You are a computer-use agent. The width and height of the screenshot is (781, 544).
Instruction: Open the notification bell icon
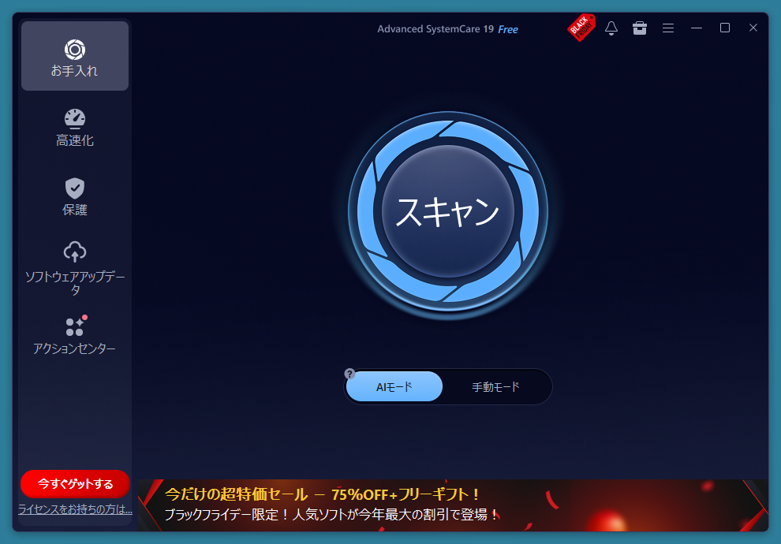pyautogui.click(x=611, y=28)
